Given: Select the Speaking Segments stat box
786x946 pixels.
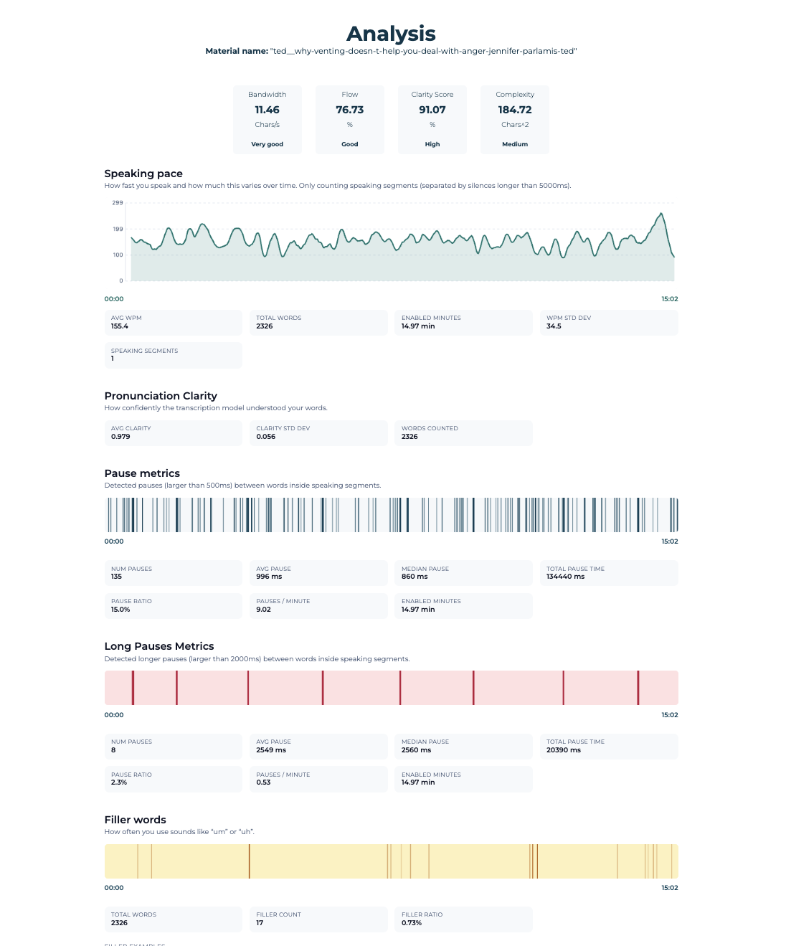Looking at the screenshot, I should tap(173, 355).
